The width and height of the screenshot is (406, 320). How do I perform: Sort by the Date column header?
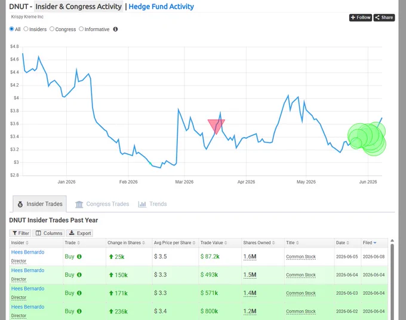343,243
